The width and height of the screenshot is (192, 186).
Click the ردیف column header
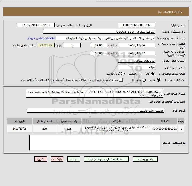coord(181,121)
